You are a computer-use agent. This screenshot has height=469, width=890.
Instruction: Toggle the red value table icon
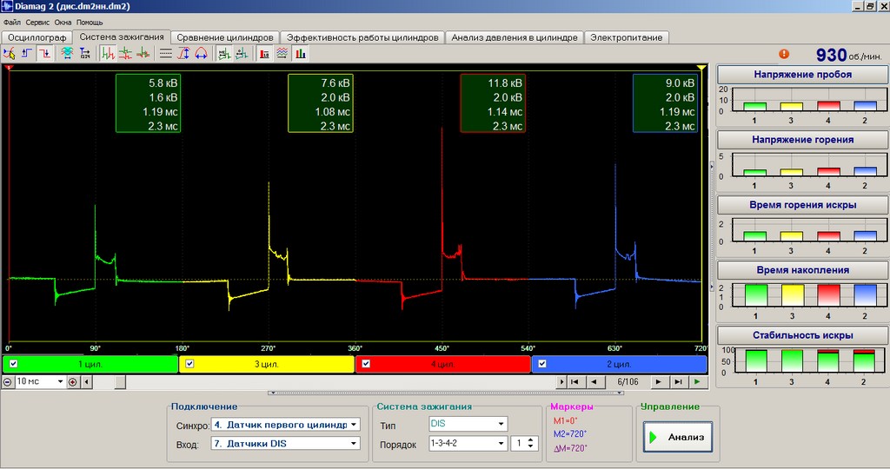coord(264,54)
